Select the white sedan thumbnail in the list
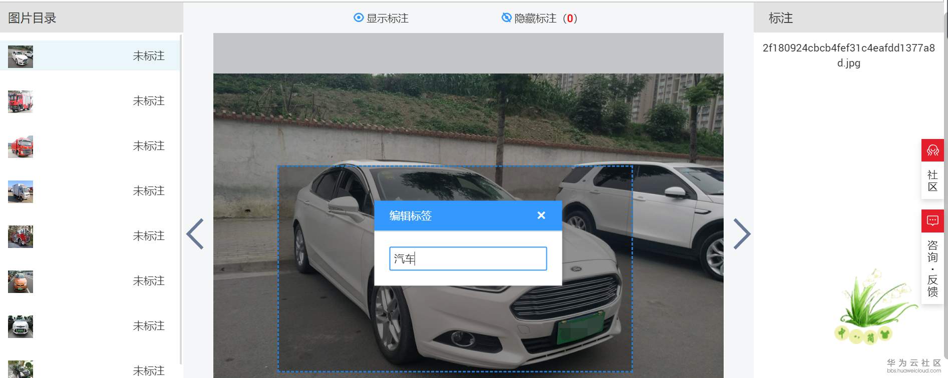Viewport: 948px width, 378px height. click(21, 56)
